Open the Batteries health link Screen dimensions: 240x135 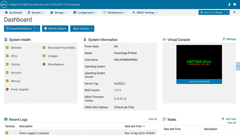(x=16, y=48)
